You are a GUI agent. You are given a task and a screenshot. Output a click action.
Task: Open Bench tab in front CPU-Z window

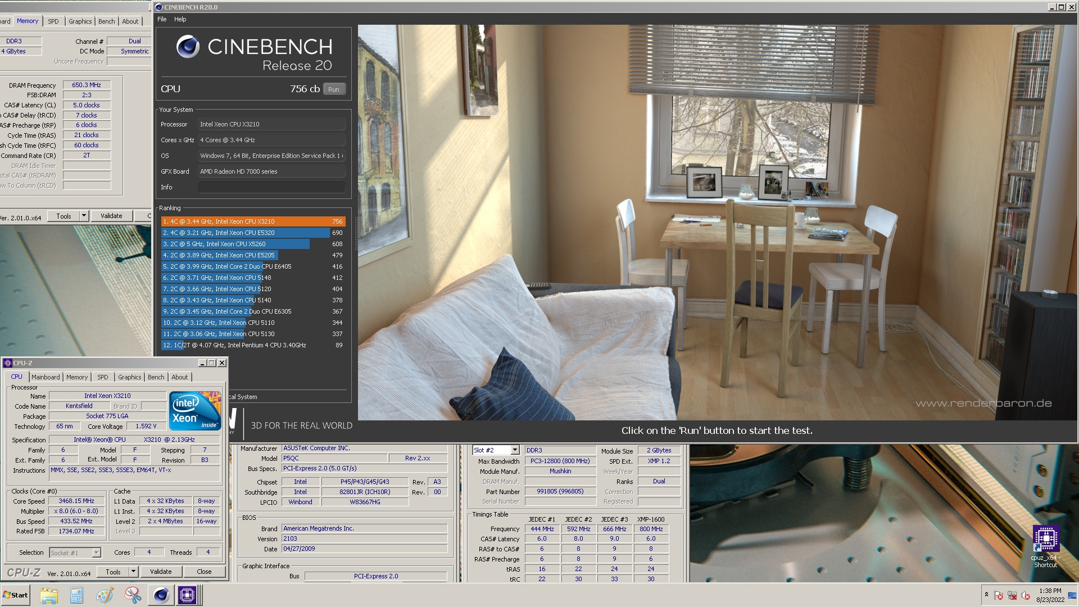click(156, 377)
